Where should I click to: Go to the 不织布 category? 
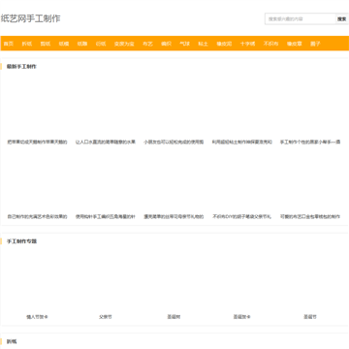click(270, 44)
